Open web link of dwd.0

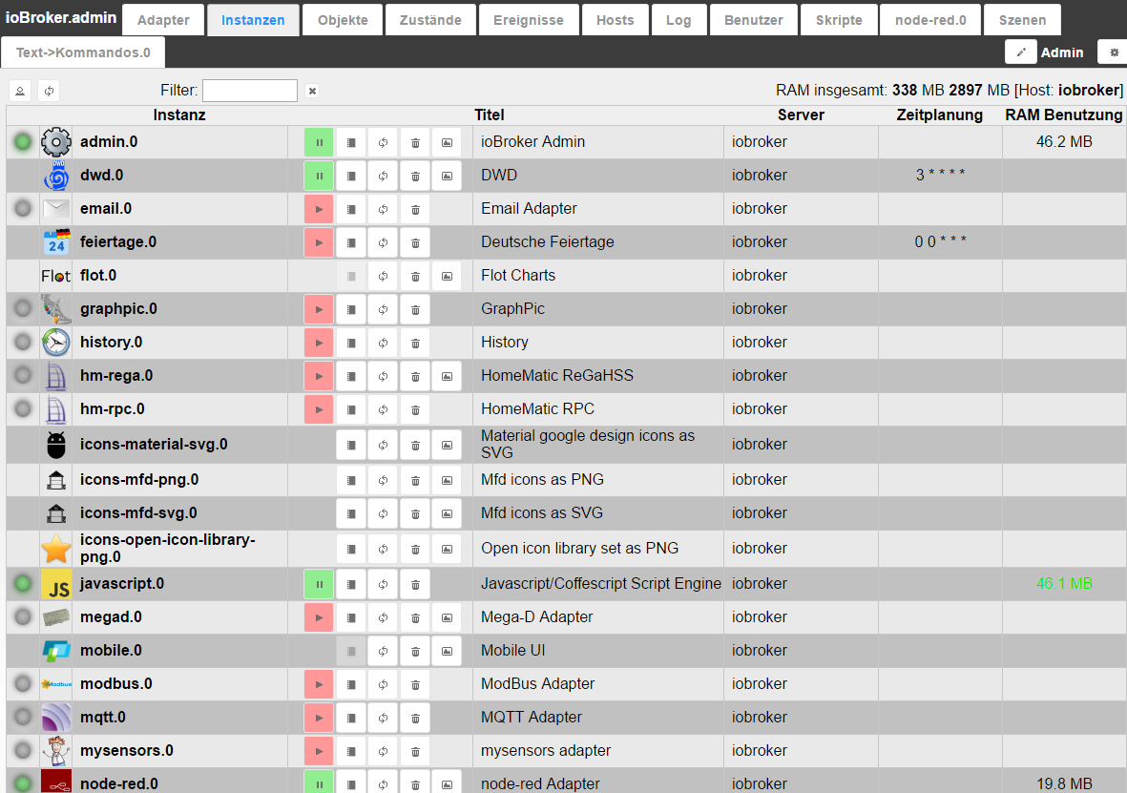pyautogui.click(x=447, y=177)
